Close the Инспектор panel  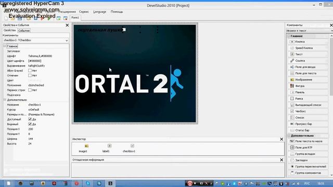pos(281,139)
